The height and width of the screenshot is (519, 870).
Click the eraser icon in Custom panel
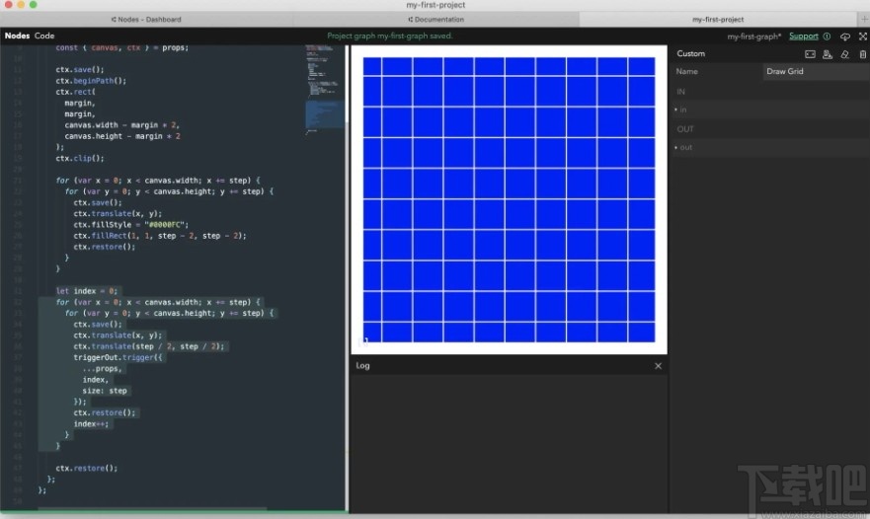(x=845, y=54)
